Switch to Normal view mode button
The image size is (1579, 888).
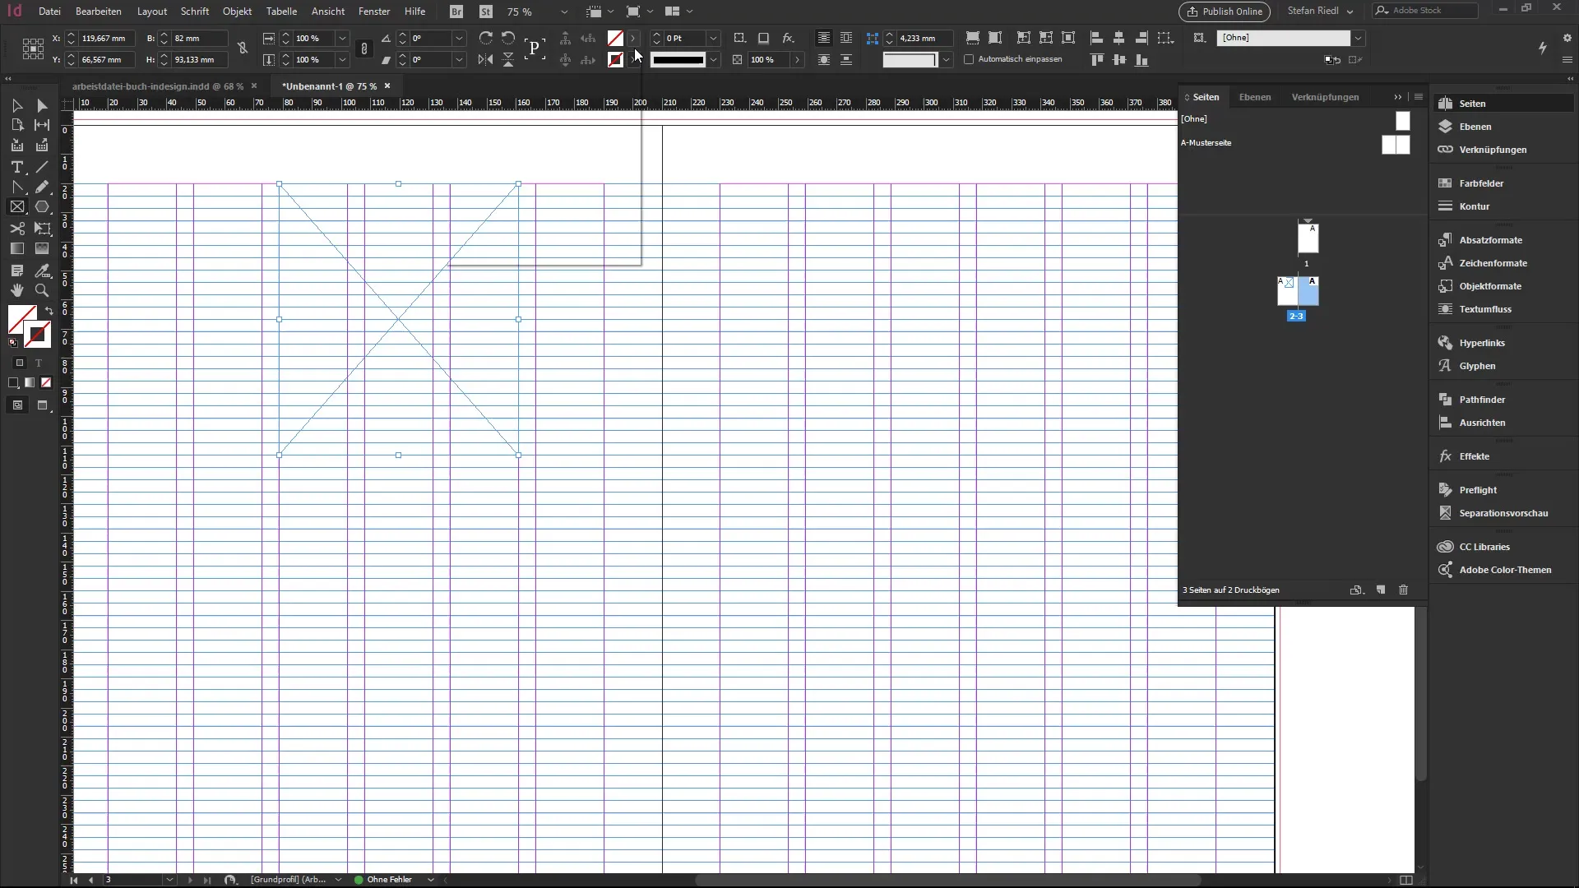(17, 405)
